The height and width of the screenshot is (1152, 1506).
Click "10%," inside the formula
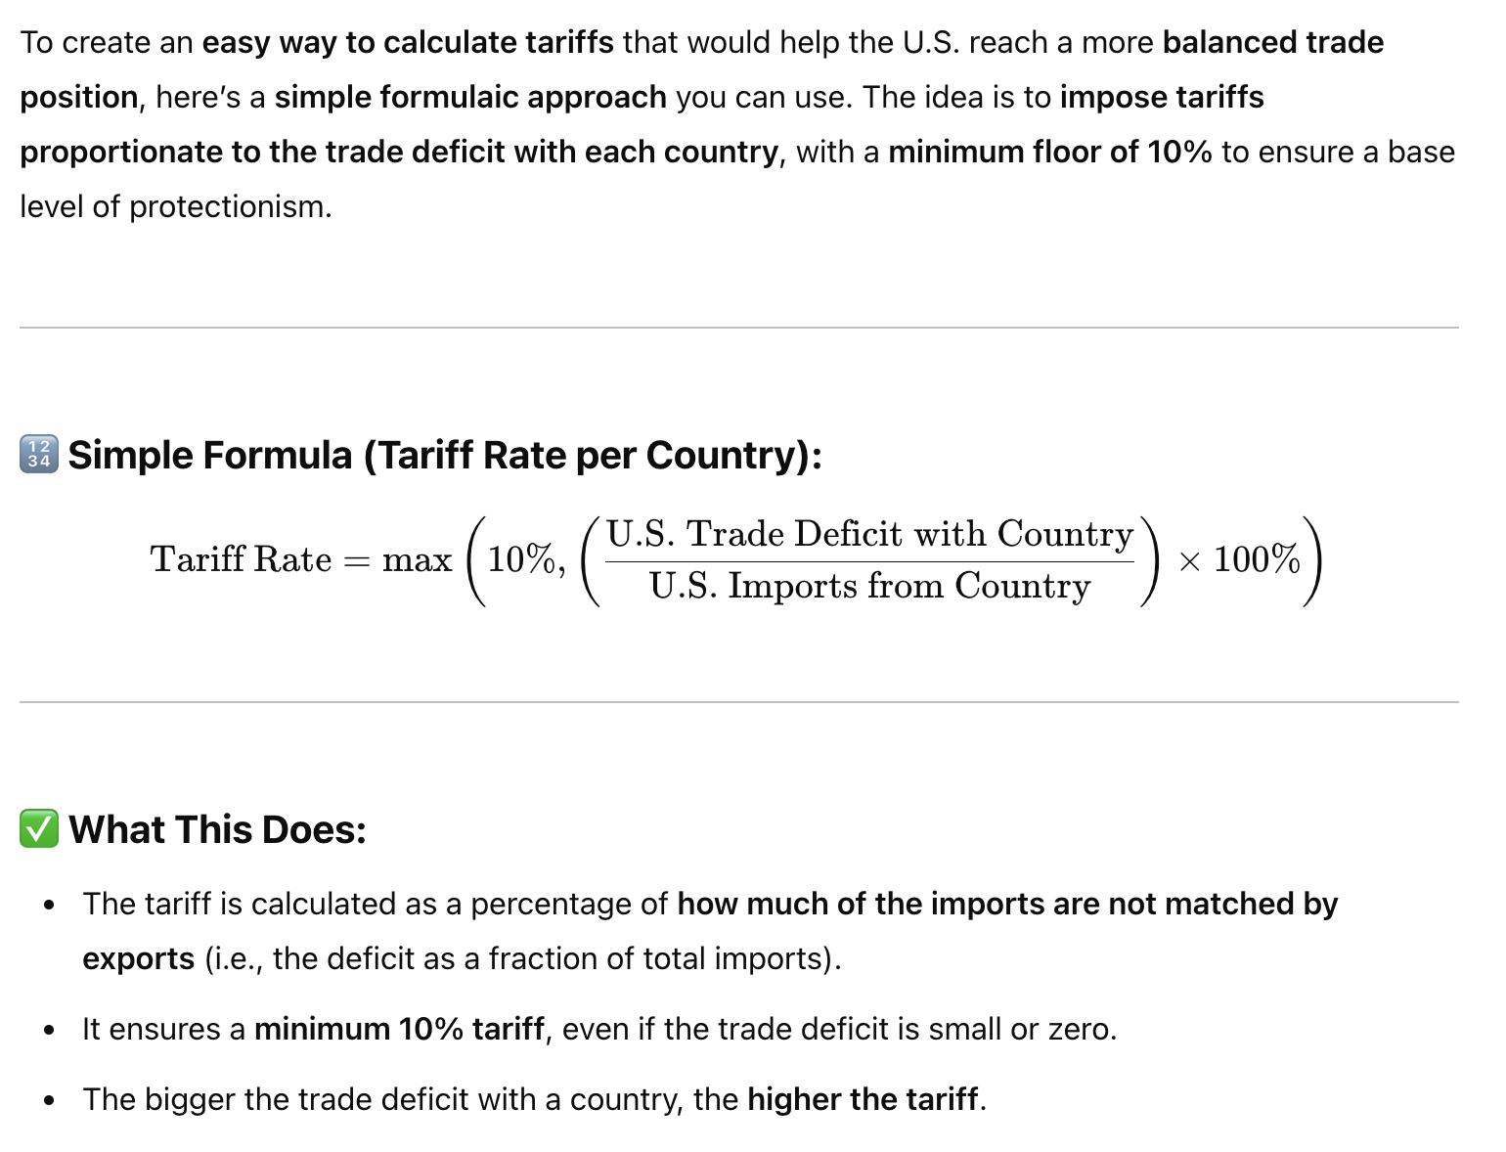tap(526, 560)
